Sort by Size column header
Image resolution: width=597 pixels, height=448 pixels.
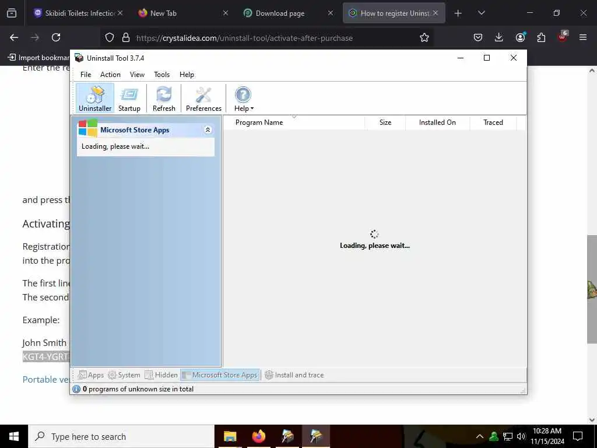pyautogui.click(x=385, y=123)
